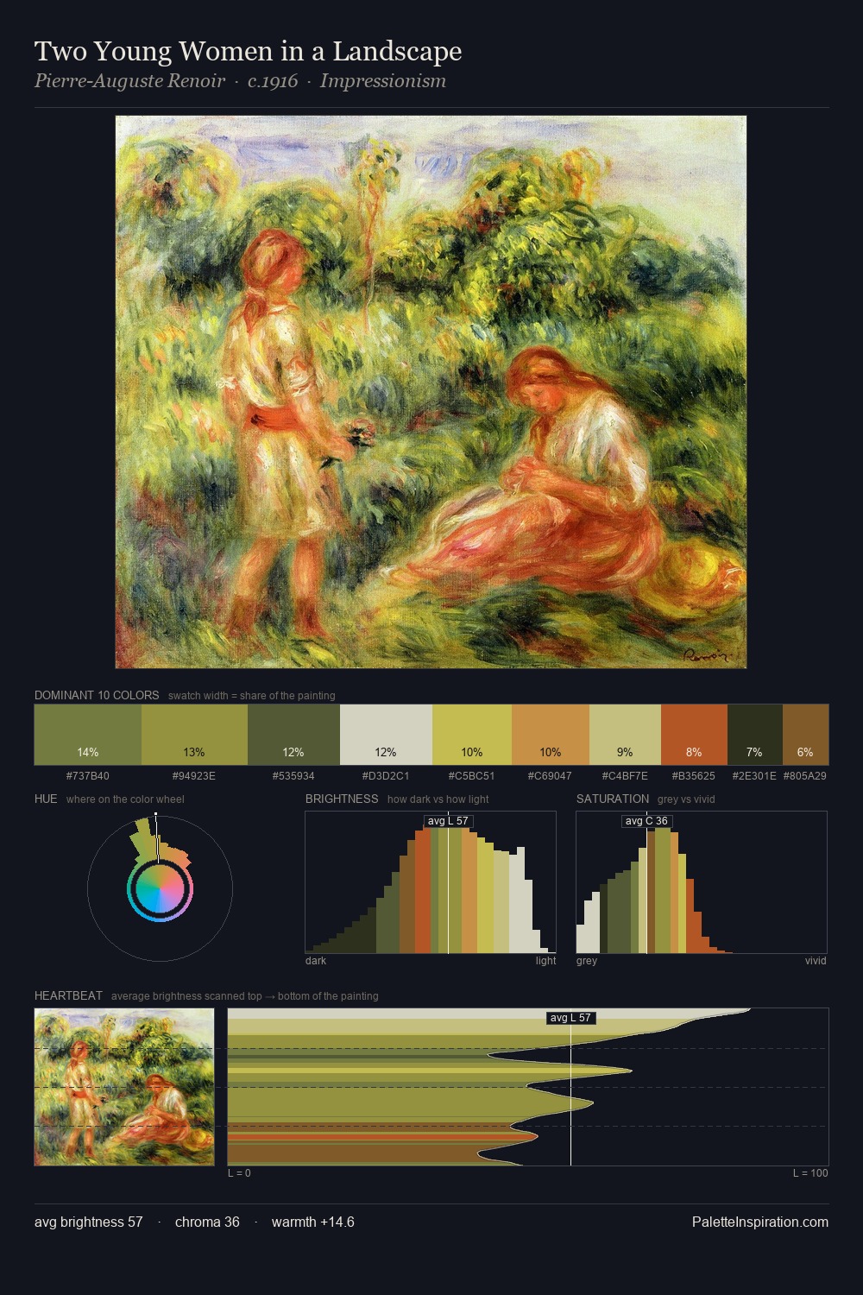The image size is (863, 1295).
Task: Click the 'Impressionism' style label
Action: tap(383, 81)
